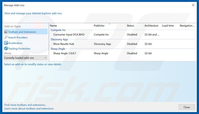This screenshot has width=199, height=114.
Task: Select the More Results Hub add-on
Action: 64,44
